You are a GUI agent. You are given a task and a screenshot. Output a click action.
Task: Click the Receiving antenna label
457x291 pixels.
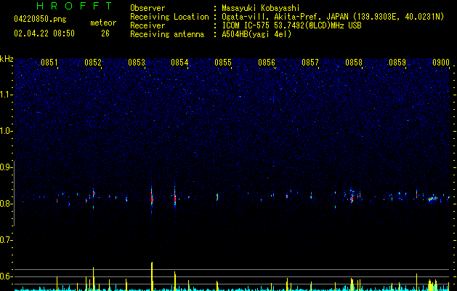click(167, 34)
